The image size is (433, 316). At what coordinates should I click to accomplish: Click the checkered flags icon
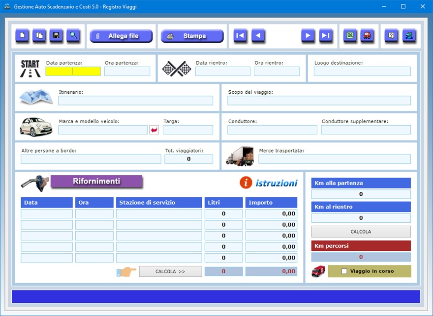pos(177,69)
